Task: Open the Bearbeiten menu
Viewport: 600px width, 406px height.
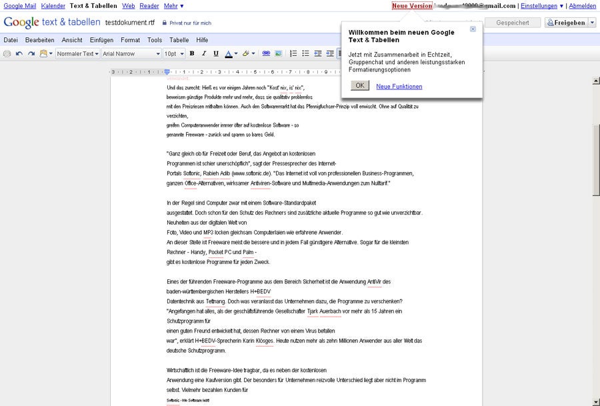Action: 40,40
